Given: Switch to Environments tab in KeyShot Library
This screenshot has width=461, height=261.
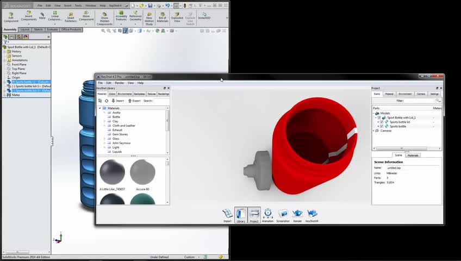Looking at the screenshot, I should tap(124, 94).
